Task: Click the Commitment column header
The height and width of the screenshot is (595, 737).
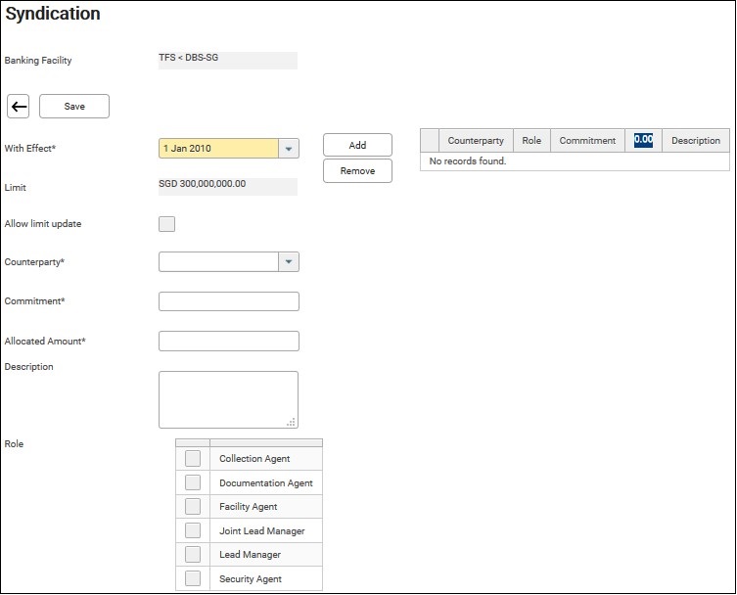Action: point(587,141)
